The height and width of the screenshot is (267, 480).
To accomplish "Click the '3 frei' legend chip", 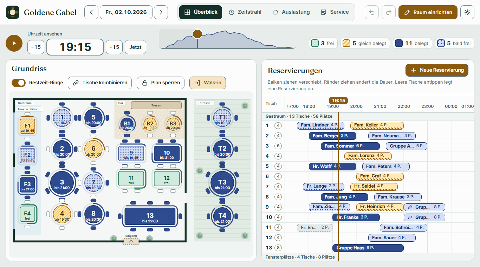I will tap(323, 43).
